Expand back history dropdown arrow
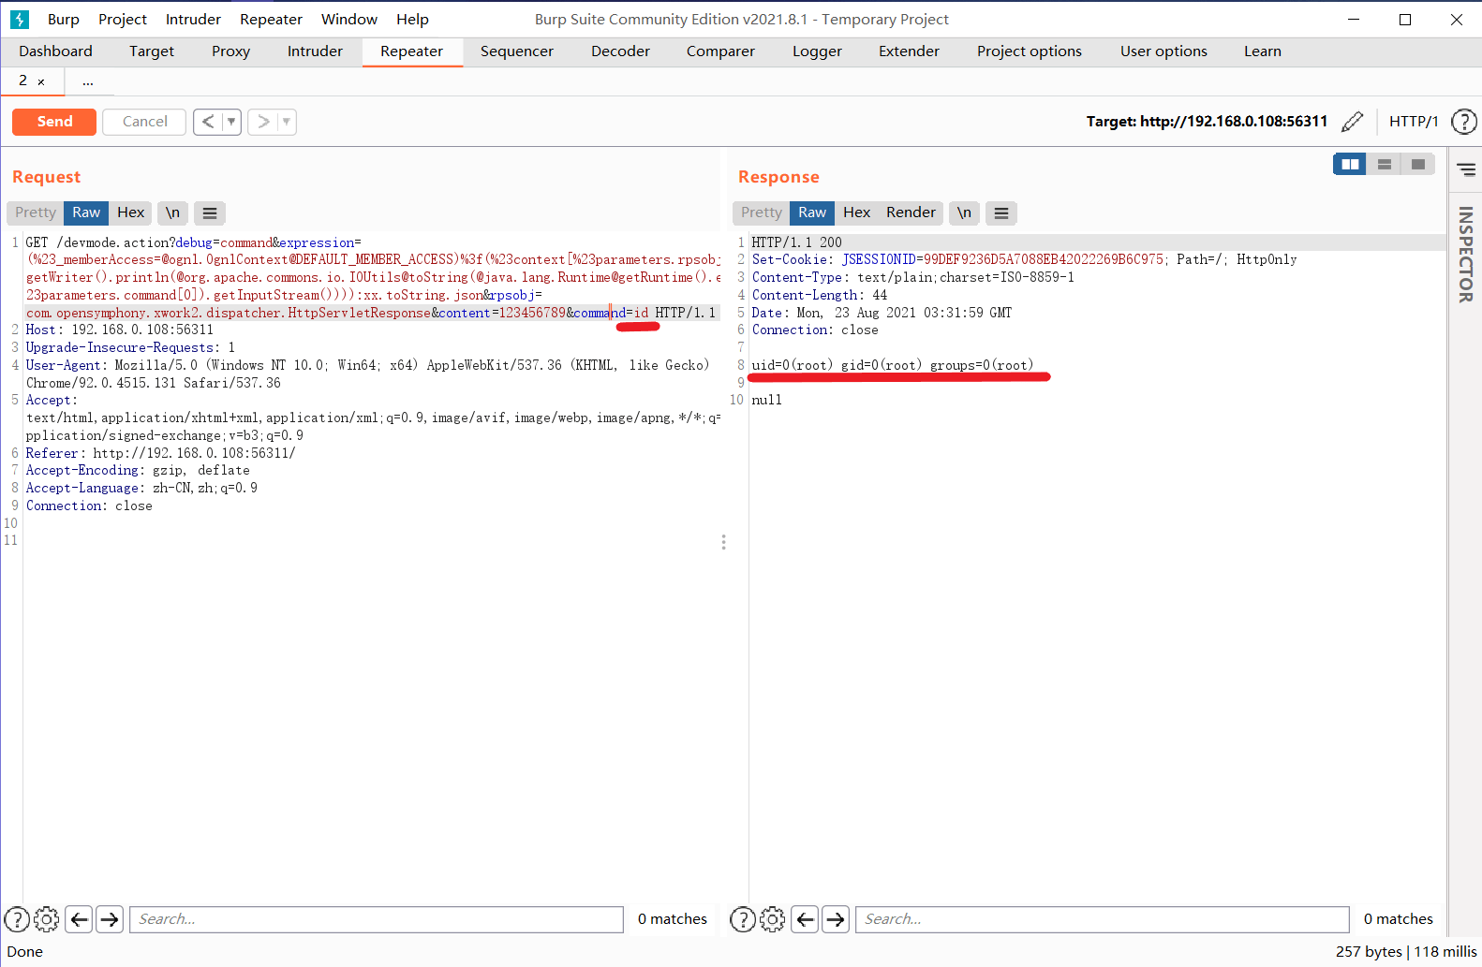 [x=231, y=122]
